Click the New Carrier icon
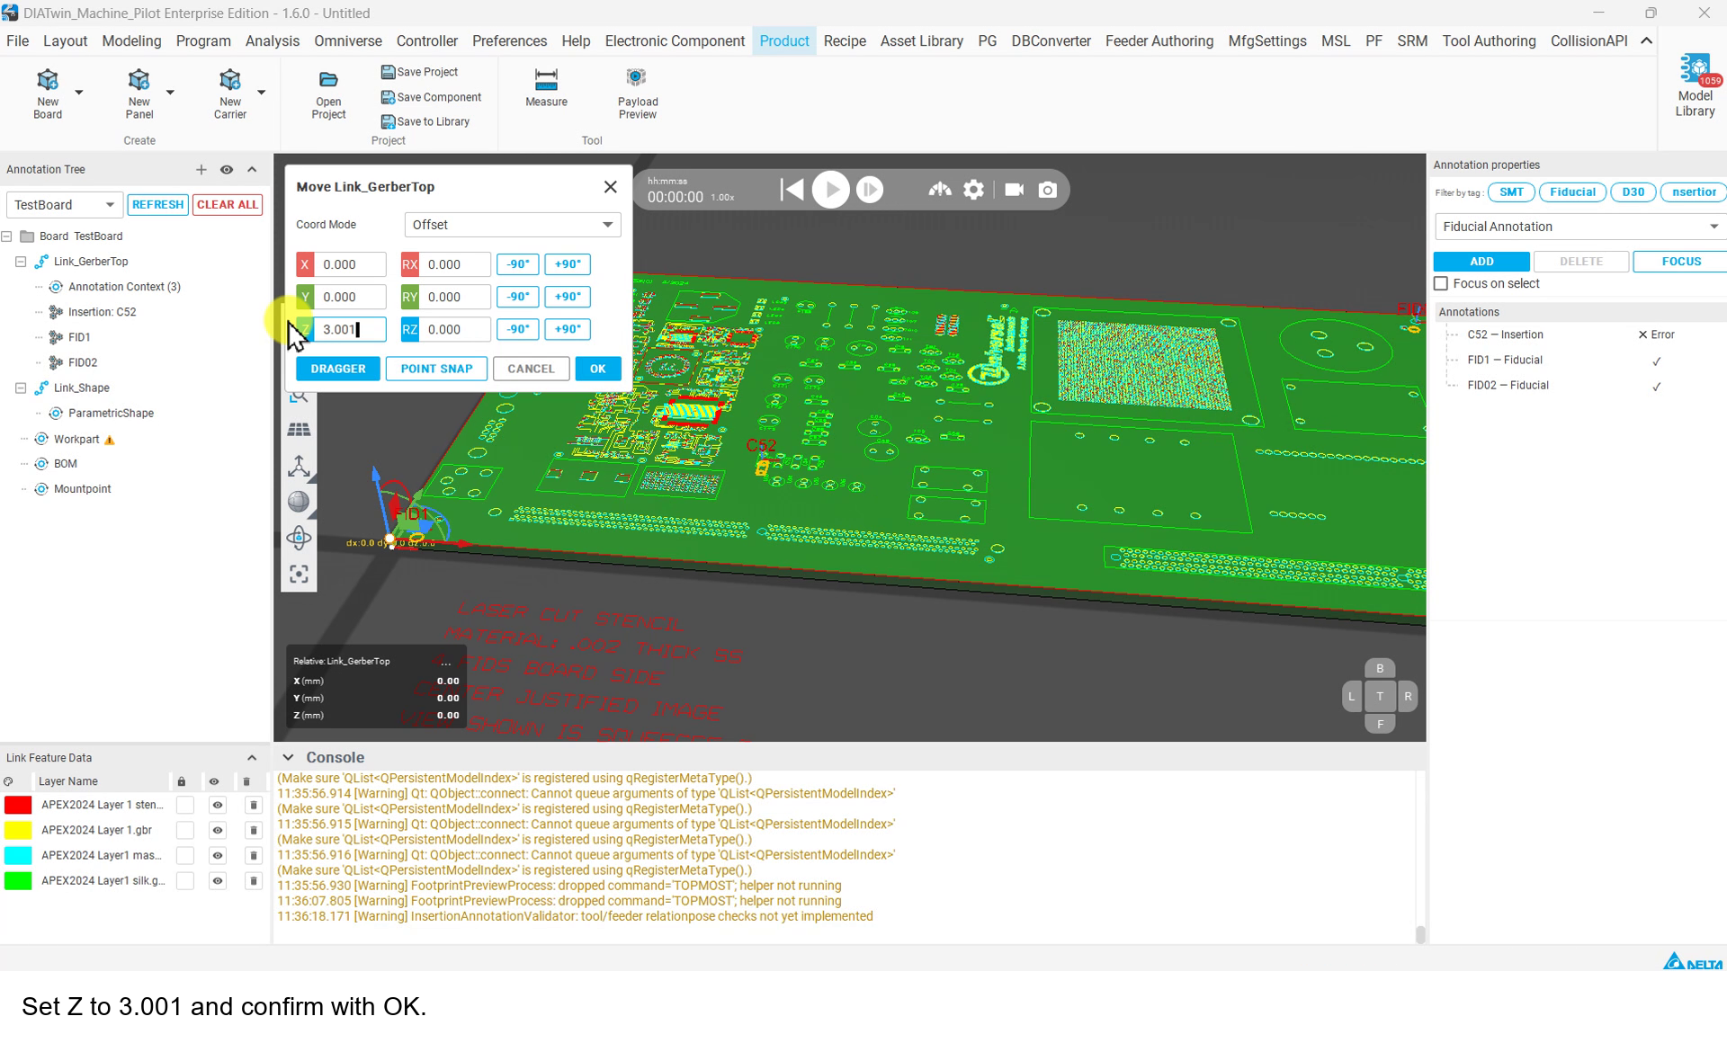Image resolution: width=1727 pixels, height=1043 pixels. point(229,81)
